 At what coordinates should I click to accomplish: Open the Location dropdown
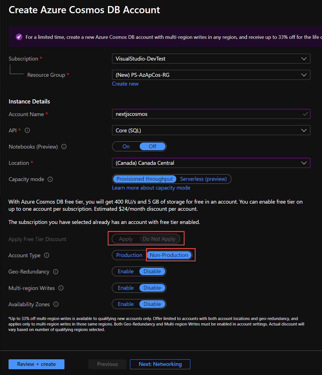211,163
